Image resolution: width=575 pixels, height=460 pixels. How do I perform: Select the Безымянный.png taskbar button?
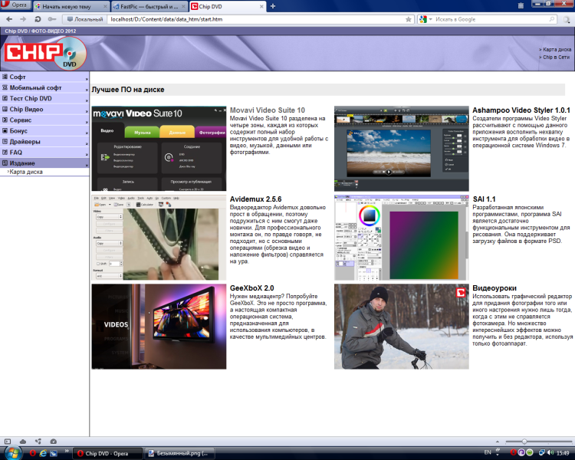click(x=179, y=453)
